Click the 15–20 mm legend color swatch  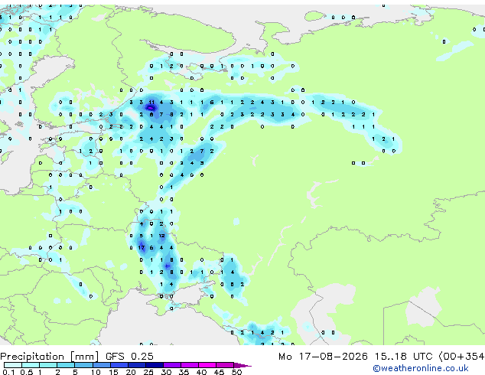(119, 365)
